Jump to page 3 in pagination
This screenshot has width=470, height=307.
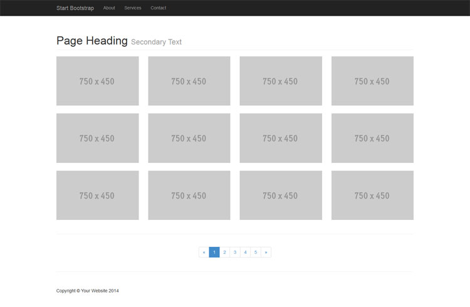coord(235,252)
